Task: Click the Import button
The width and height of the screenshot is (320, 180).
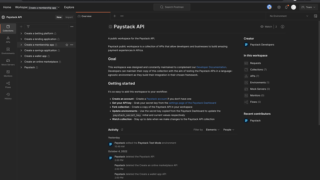Action: click(x=69, y=17)
